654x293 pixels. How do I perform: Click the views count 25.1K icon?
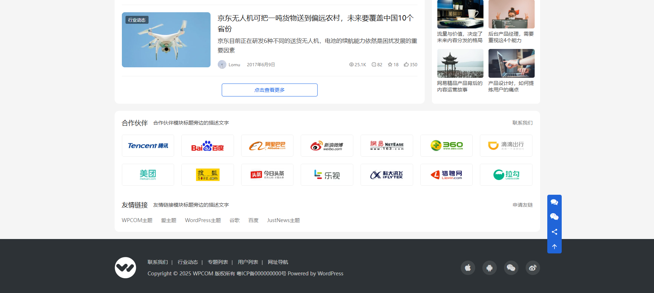[x=351, y=64]
